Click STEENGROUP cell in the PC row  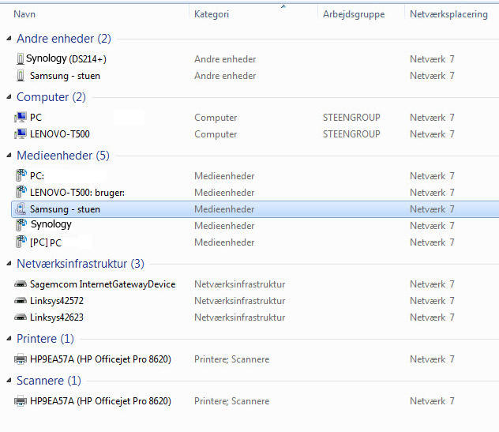click(351, 118)
